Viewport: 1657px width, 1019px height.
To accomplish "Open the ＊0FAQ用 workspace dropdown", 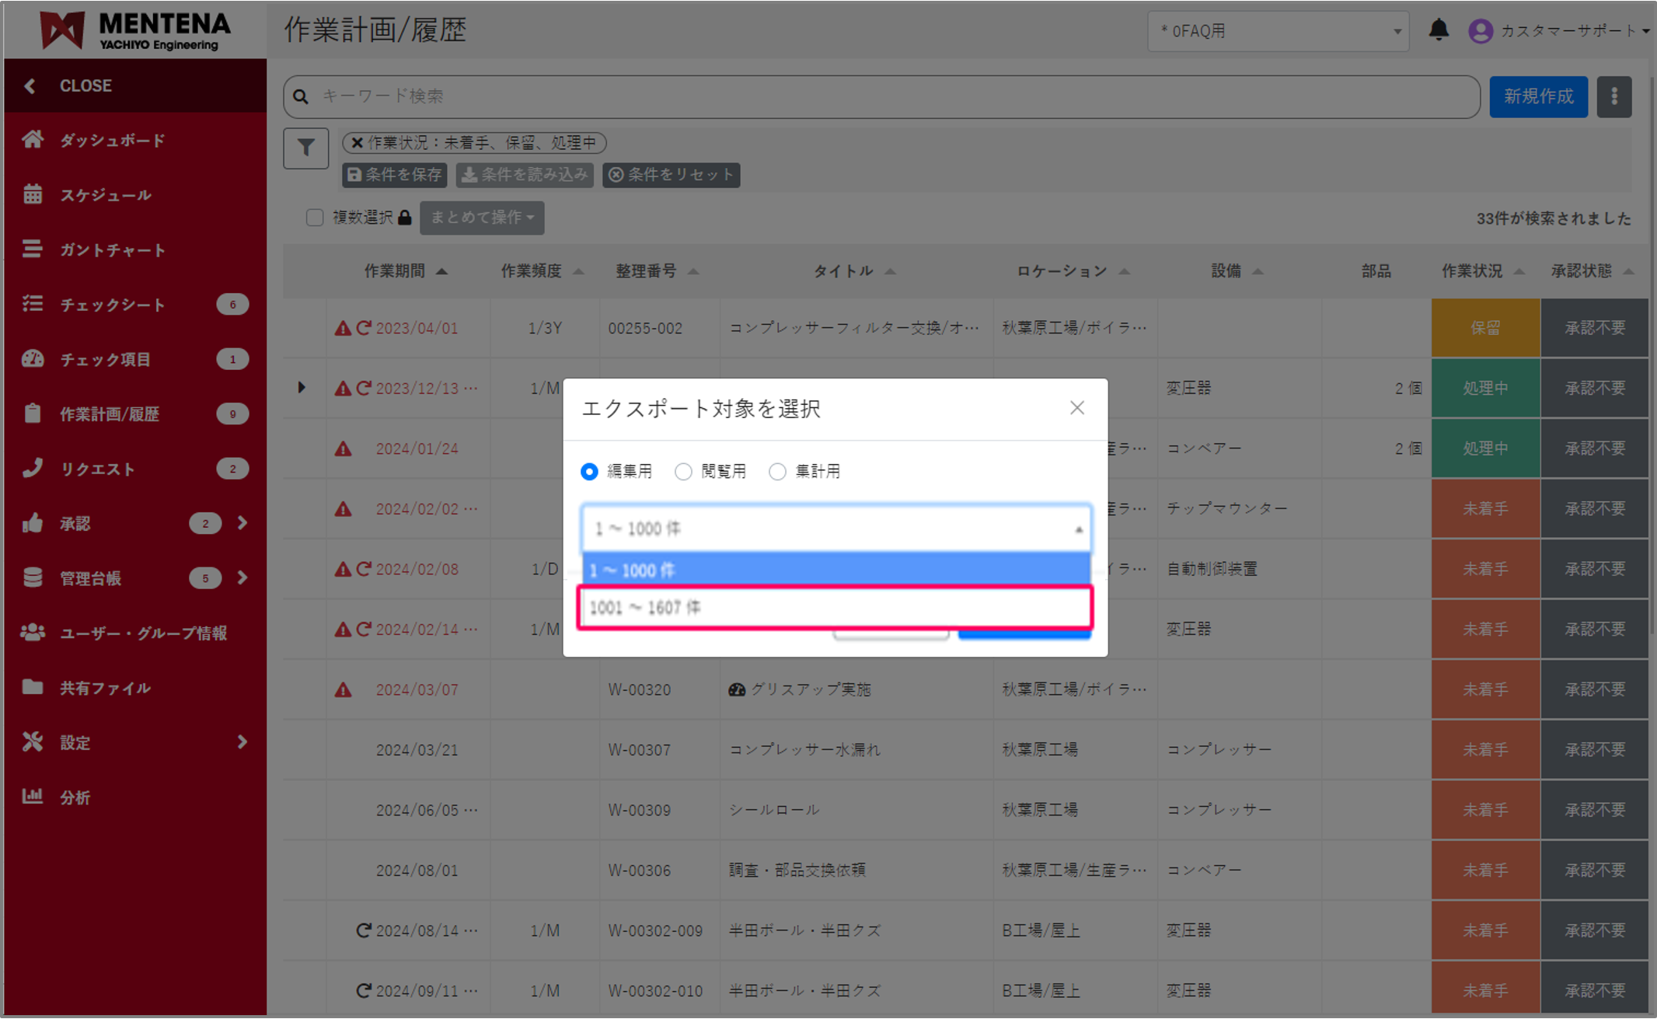I will [x=1278, y=31].
